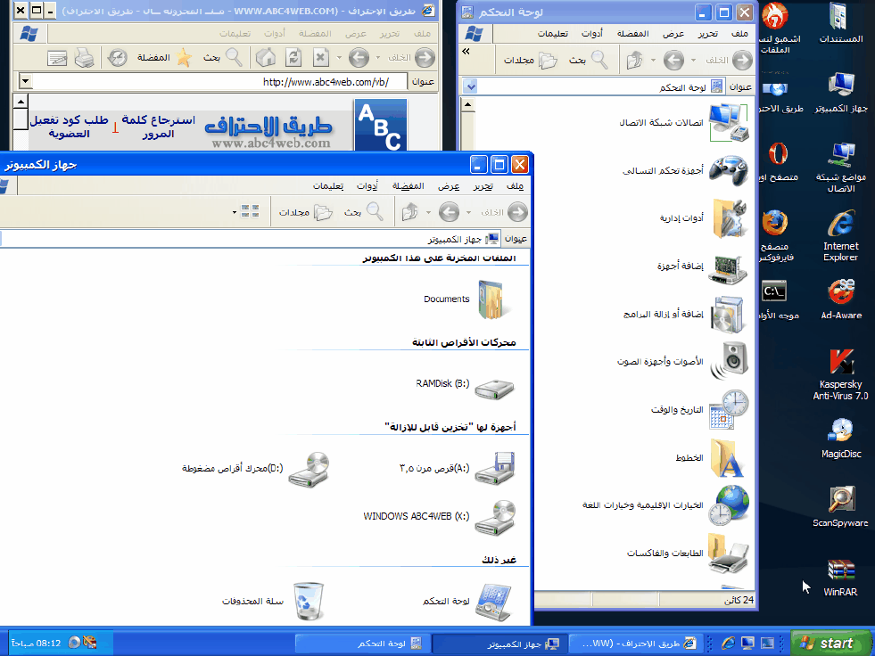Open the ملف menu in My Computer
The height and width of the screenshot is (656, 875).
[515, 186]
